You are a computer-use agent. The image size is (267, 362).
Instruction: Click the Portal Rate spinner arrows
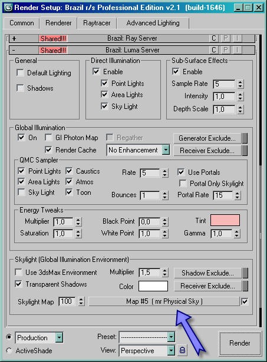click(x=237, y=195)
